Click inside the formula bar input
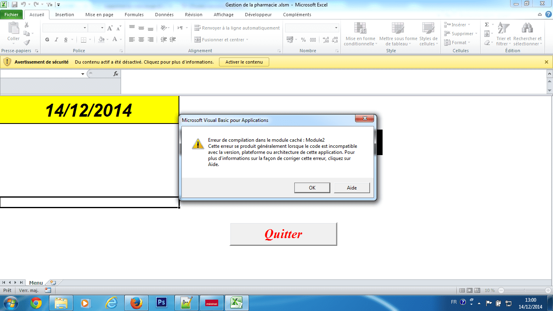Screen dimensions: 553x311 click(x=333, y=81)
